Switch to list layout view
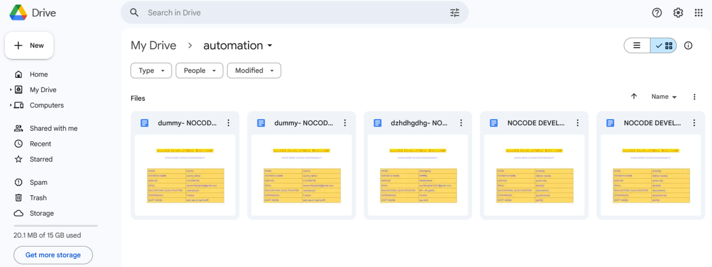Image resolution: width=712 pixels, height=267 pixels. 637,46
